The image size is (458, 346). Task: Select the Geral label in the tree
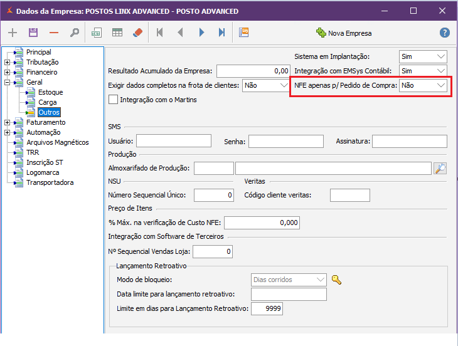click(34, 82)
